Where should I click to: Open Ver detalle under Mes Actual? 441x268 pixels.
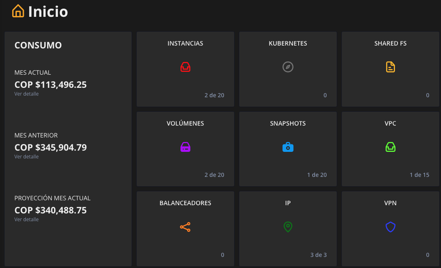(x=26, y=94)
